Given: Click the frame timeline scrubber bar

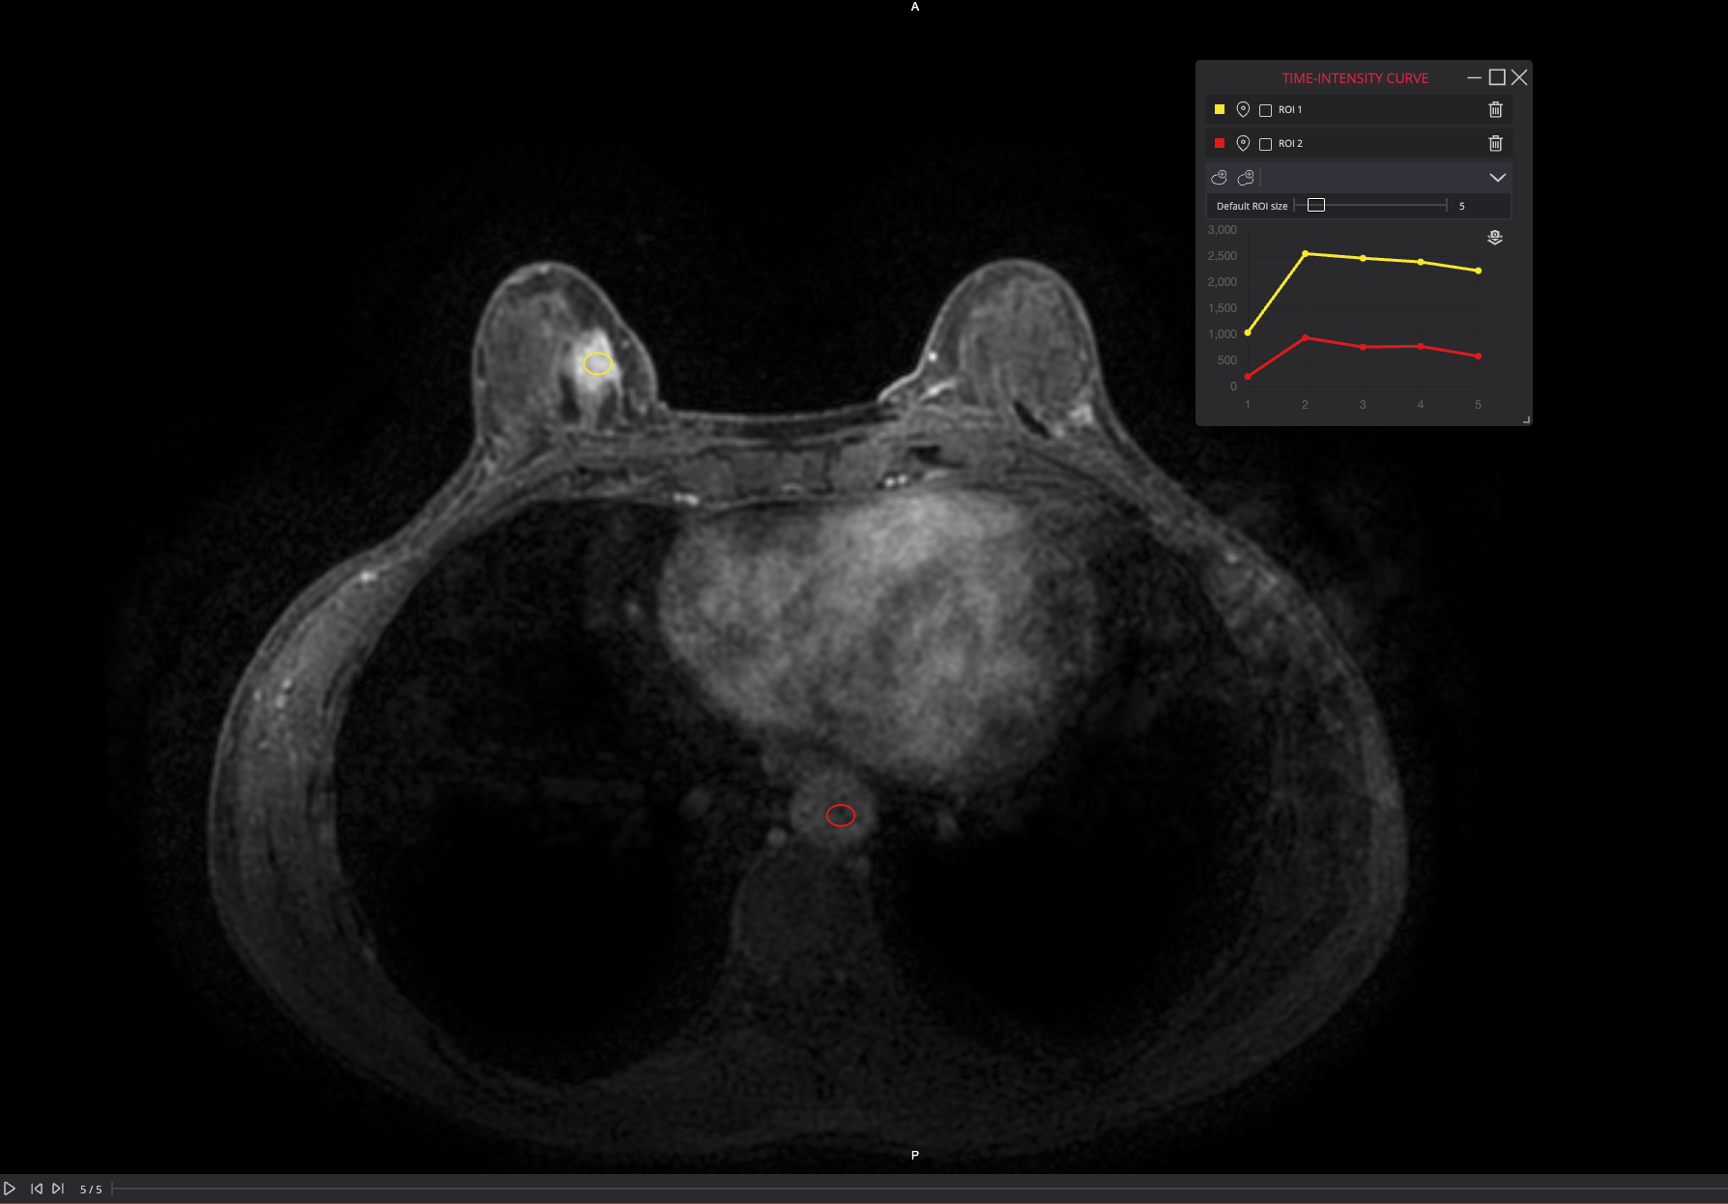Looking at the screenshot, I should click(x=918, y=1189).
